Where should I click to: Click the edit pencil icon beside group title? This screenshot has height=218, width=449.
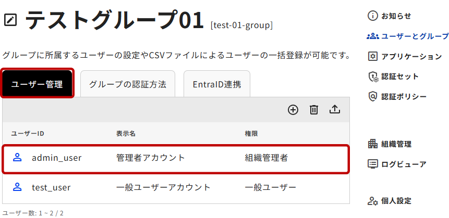pyautogui.click(x=10, y=20)
